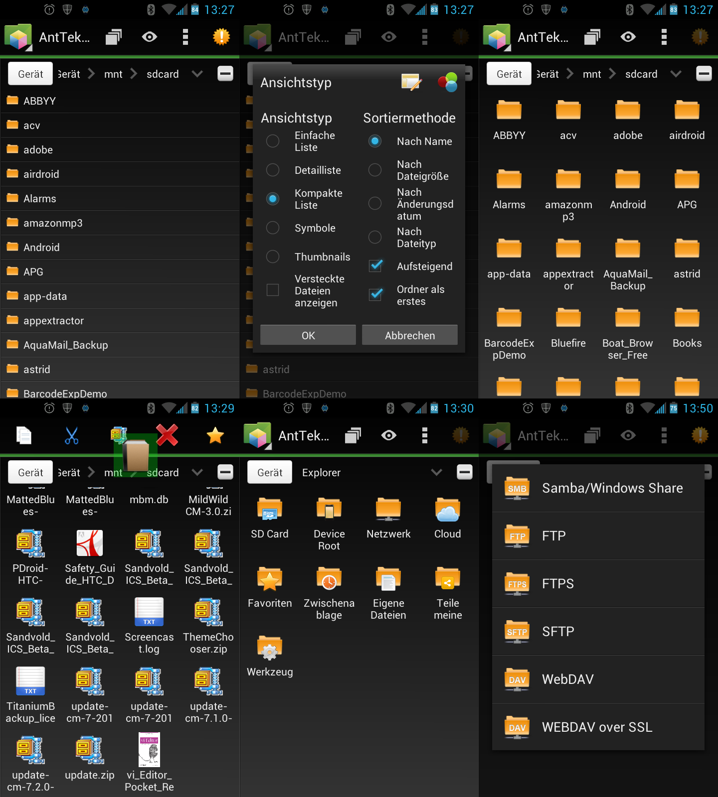Tap the red X delete icon
This screenshot has height=797, width=718.
click(167, 435)
